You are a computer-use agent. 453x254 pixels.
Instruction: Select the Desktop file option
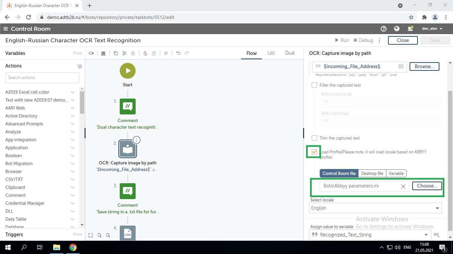pos(372,173)
